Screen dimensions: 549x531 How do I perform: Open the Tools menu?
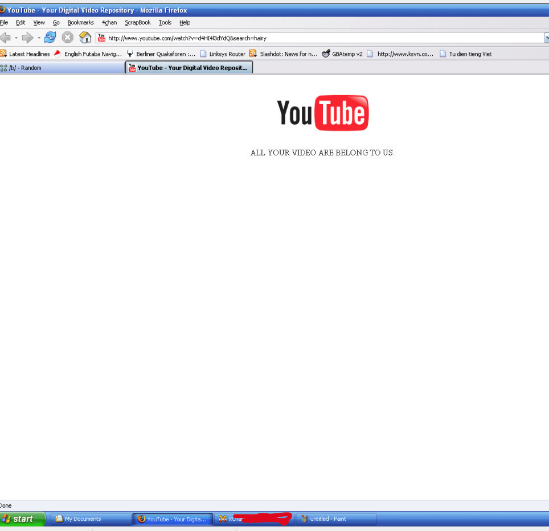point(165,22)
